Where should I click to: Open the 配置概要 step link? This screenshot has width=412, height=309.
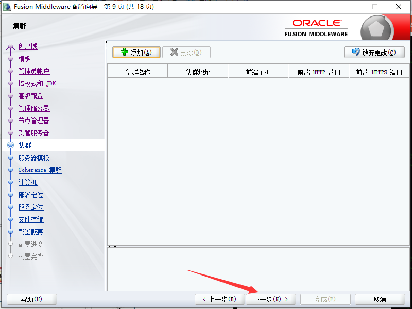31,232
